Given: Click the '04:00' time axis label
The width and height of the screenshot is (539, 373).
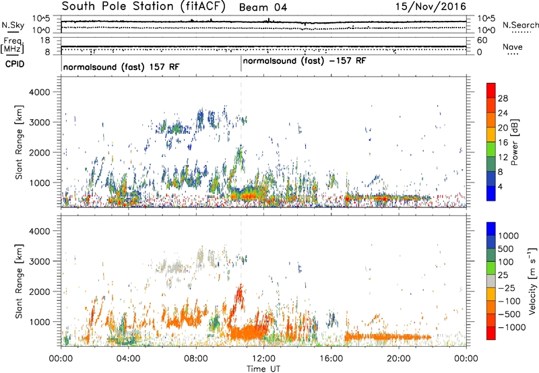Looking at the screenshot, I should [128, 358].
